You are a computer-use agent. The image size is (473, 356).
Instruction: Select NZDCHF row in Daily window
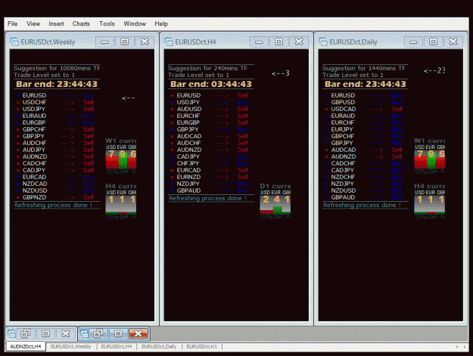[363, 177]
